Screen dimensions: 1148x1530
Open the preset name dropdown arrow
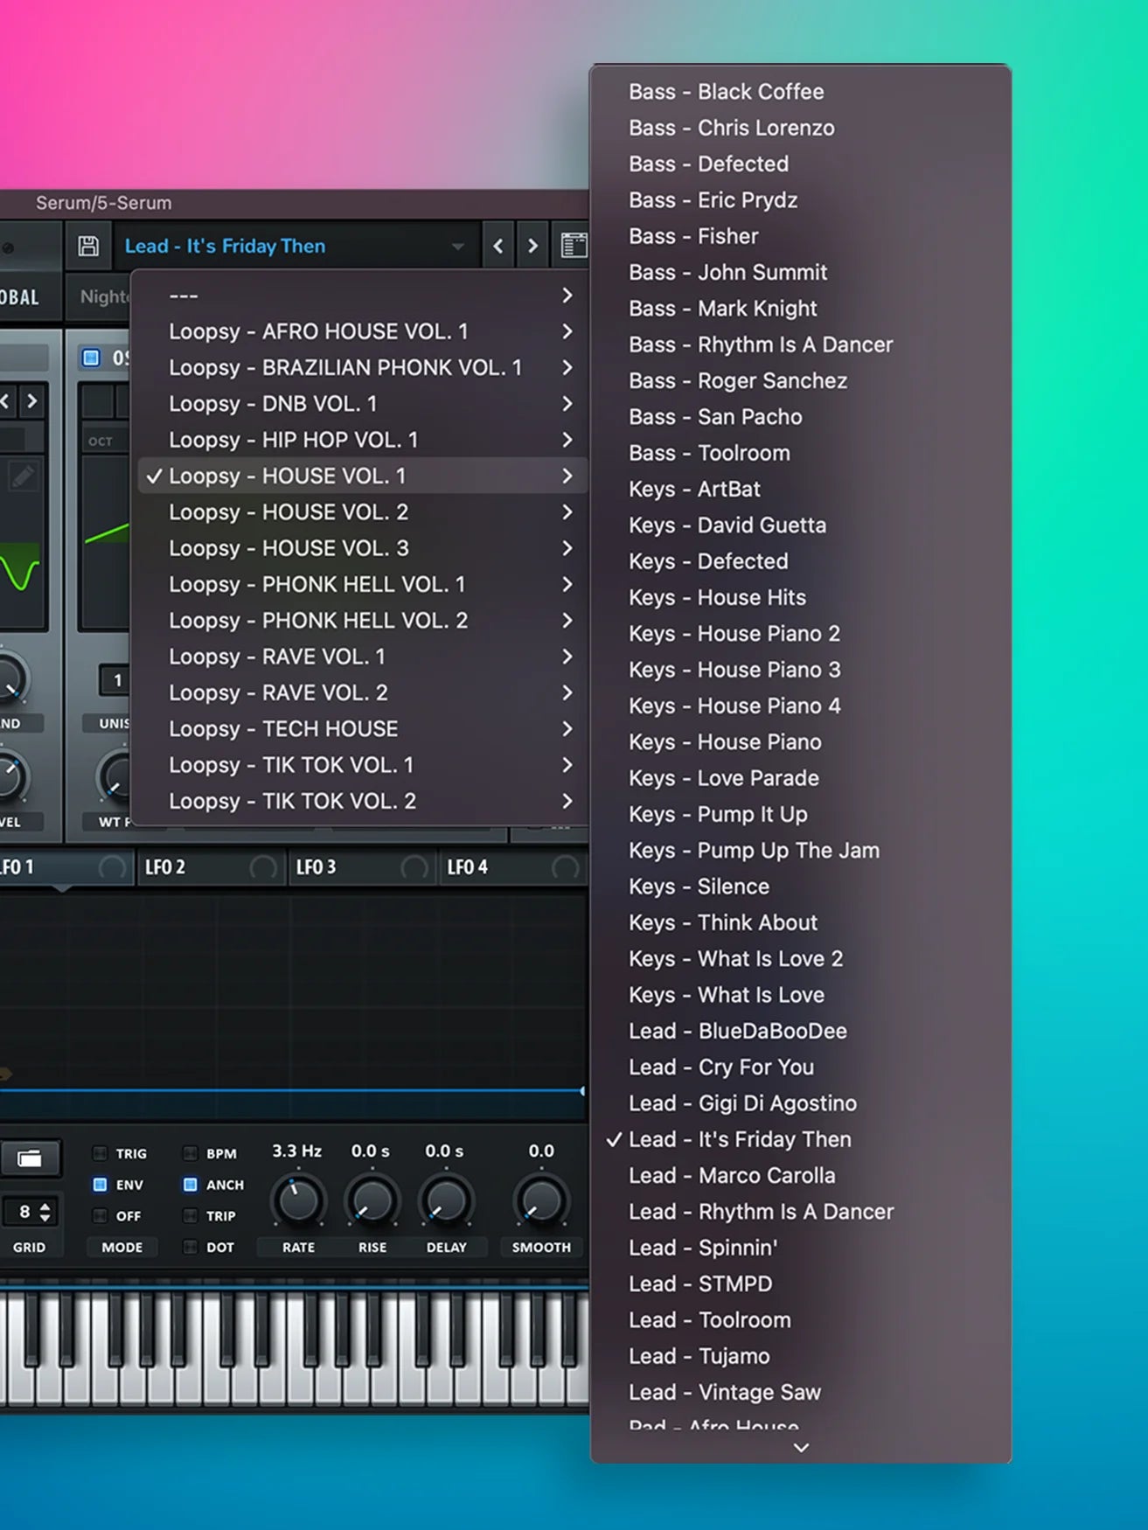[458, 247]
